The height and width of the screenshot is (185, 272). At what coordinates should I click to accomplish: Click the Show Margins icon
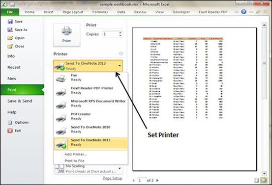(257, 180)
